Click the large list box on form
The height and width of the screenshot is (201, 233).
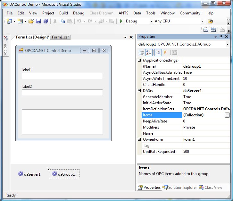tap(62, 122)
